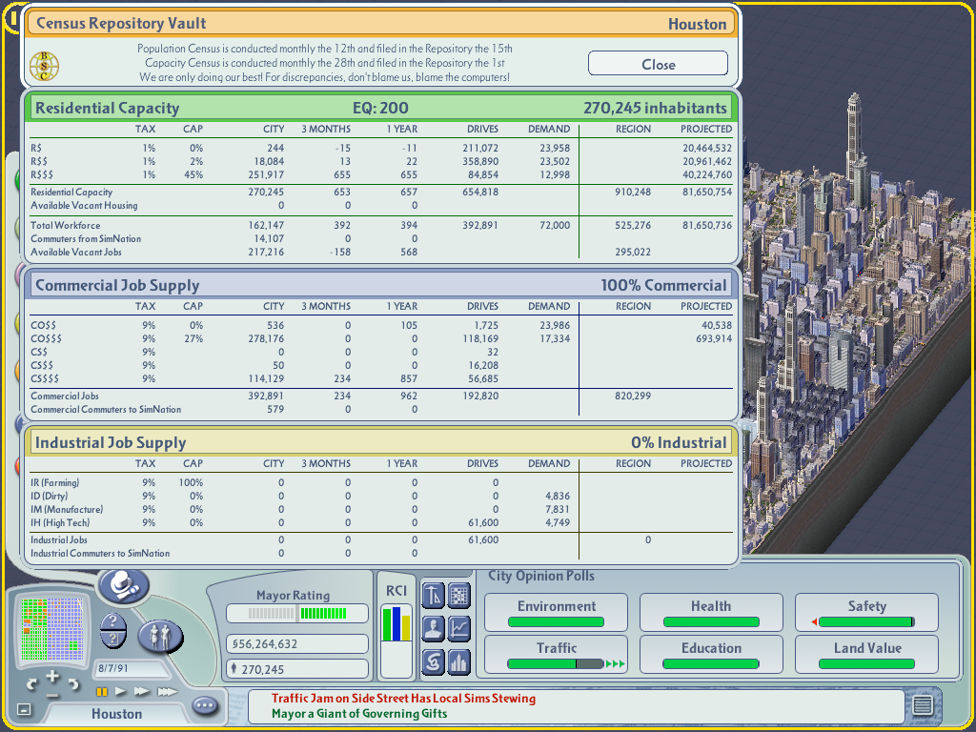Image resolution: width=976 pixels, height=732 pixels.
Task: Click the drafting tools icon beside RCI
Action: tap(433, 596)
